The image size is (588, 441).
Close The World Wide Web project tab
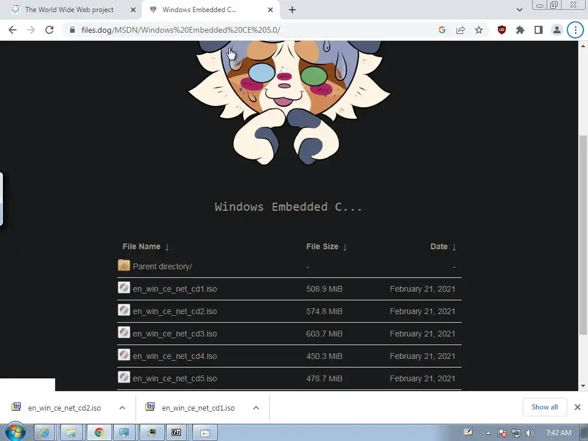coord(133,10)
